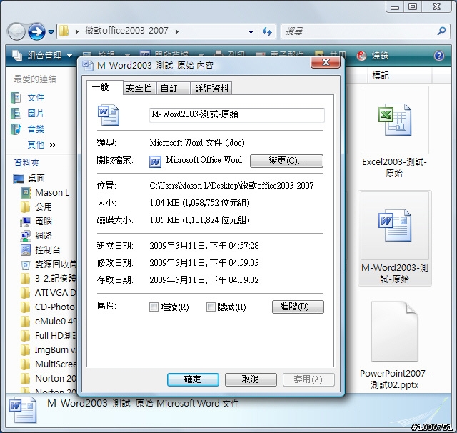This screenshot has width=457, height=433.
Task: Click file location path text
Action: coord(231,186)
